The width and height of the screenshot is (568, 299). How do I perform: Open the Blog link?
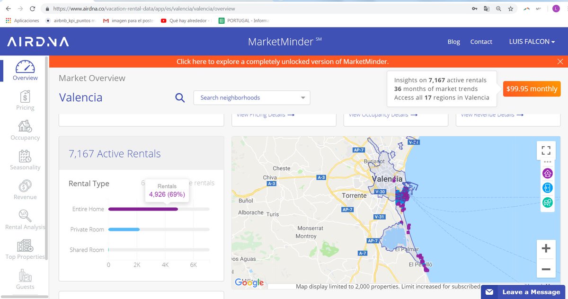453,42
